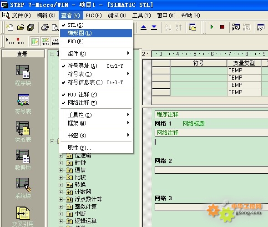Open 系统块 in the navigation bar
The width and height of the screenshot is (268, 227).
(x=23, y=188)
